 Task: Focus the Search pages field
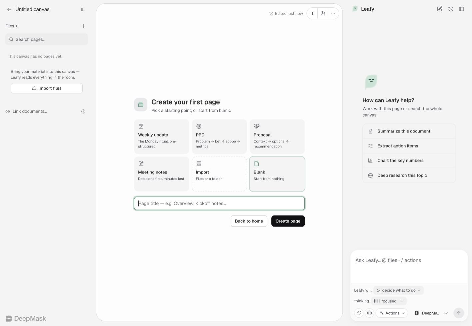click(47, 39)
